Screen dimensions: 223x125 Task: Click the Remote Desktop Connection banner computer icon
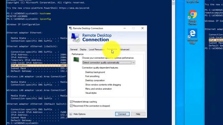(75, 37)
